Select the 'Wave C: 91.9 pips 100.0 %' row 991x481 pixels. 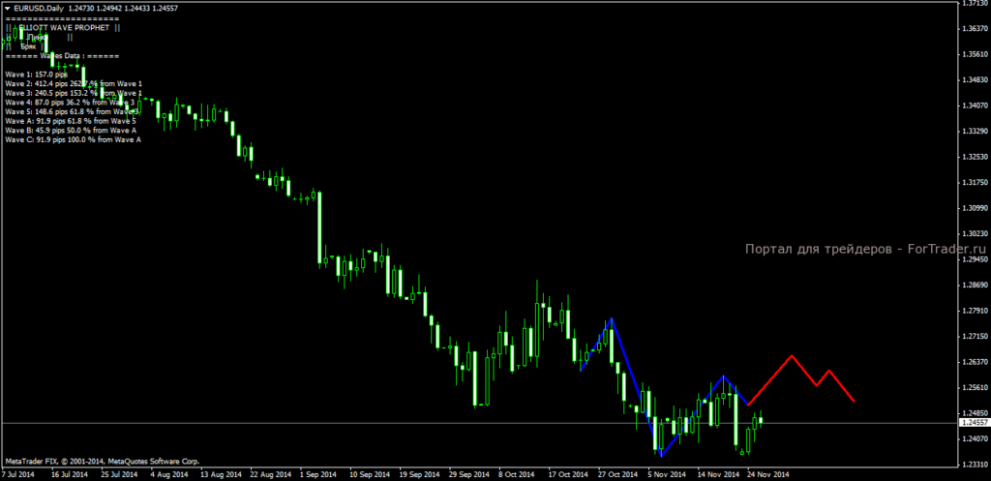(x=73, y=139)
